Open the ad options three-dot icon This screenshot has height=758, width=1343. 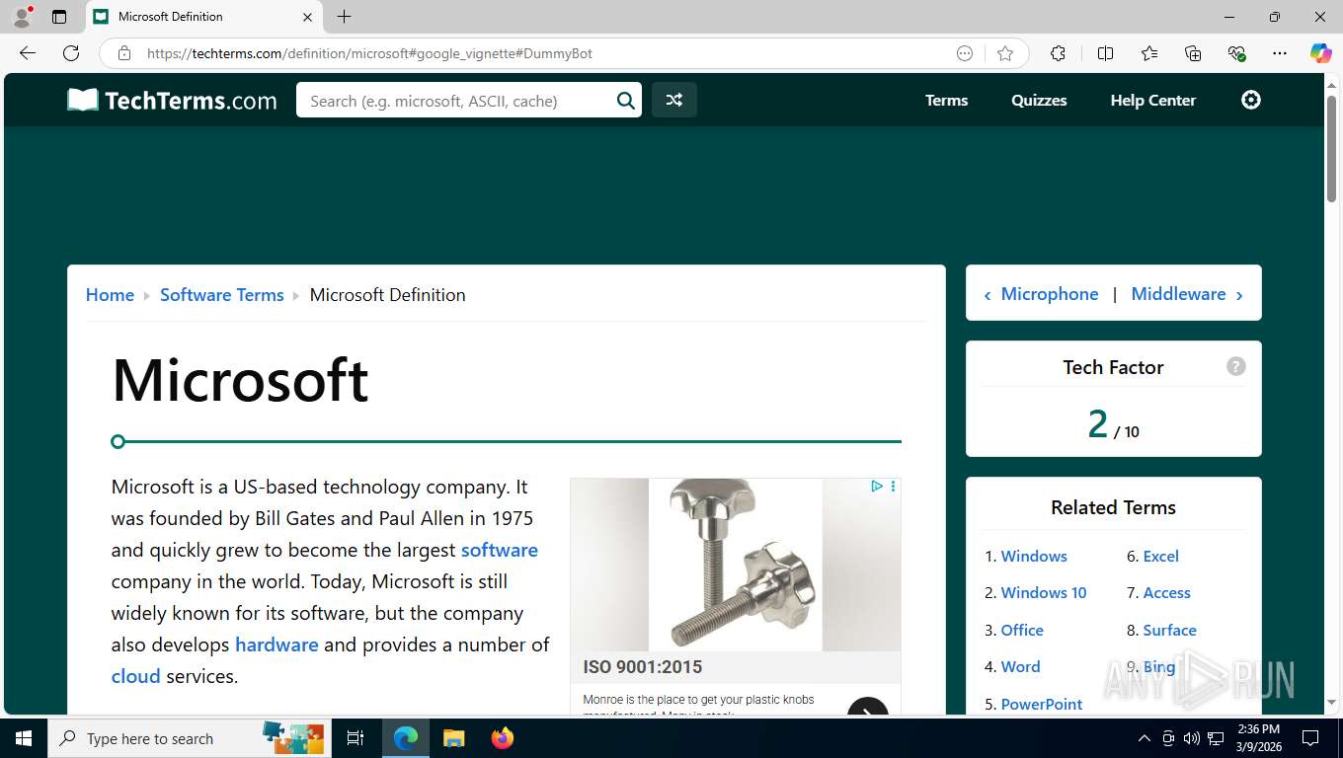click(893, 486)
